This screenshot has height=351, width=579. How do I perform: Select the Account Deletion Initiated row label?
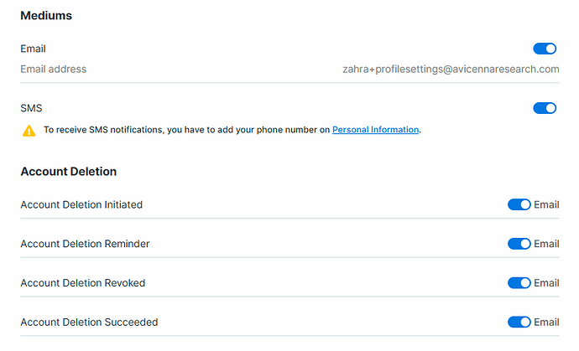[81, 204]
